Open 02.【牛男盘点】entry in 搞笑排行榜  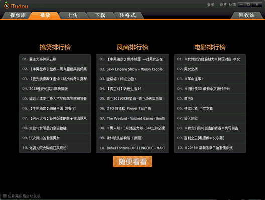(55, 69)
